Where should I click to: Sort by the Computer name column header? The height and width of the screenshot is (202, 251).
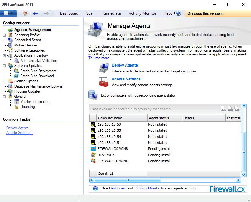click(122, 118)
